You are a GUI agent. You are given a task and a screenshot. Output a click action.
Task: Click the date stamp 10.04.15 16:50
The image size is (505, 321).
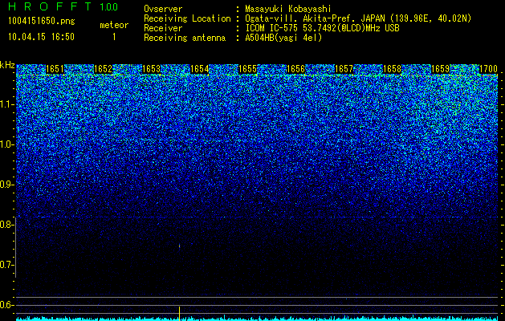pos(41,37)
